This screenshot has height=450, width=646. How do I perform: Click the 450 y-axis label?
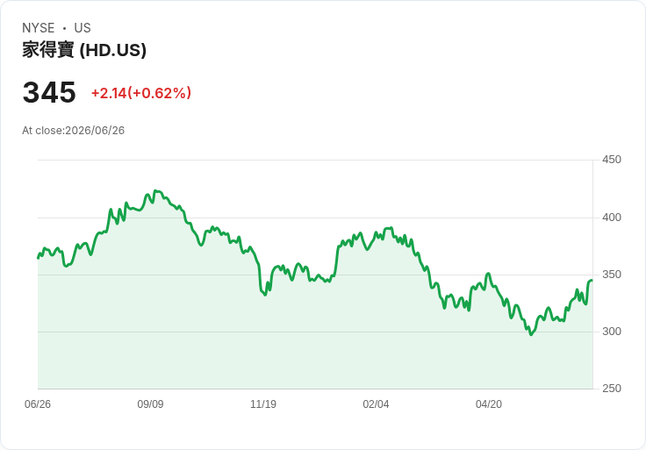pyautogui.click(x=612, y=160)
